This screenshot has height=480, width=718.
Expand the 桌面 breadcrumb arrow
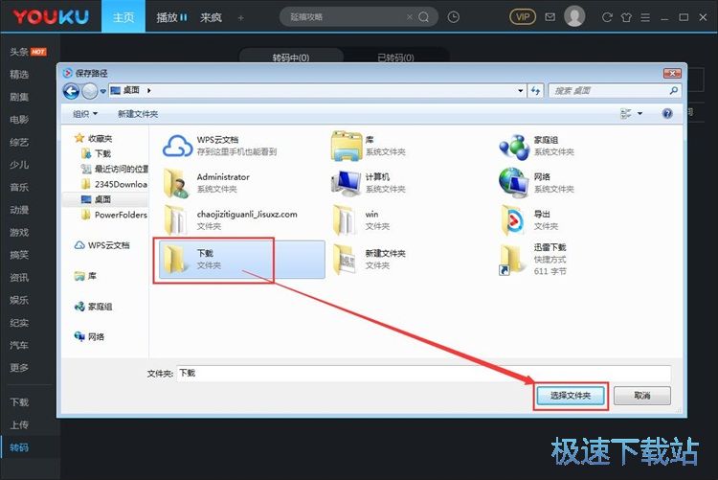click(148, 91)
